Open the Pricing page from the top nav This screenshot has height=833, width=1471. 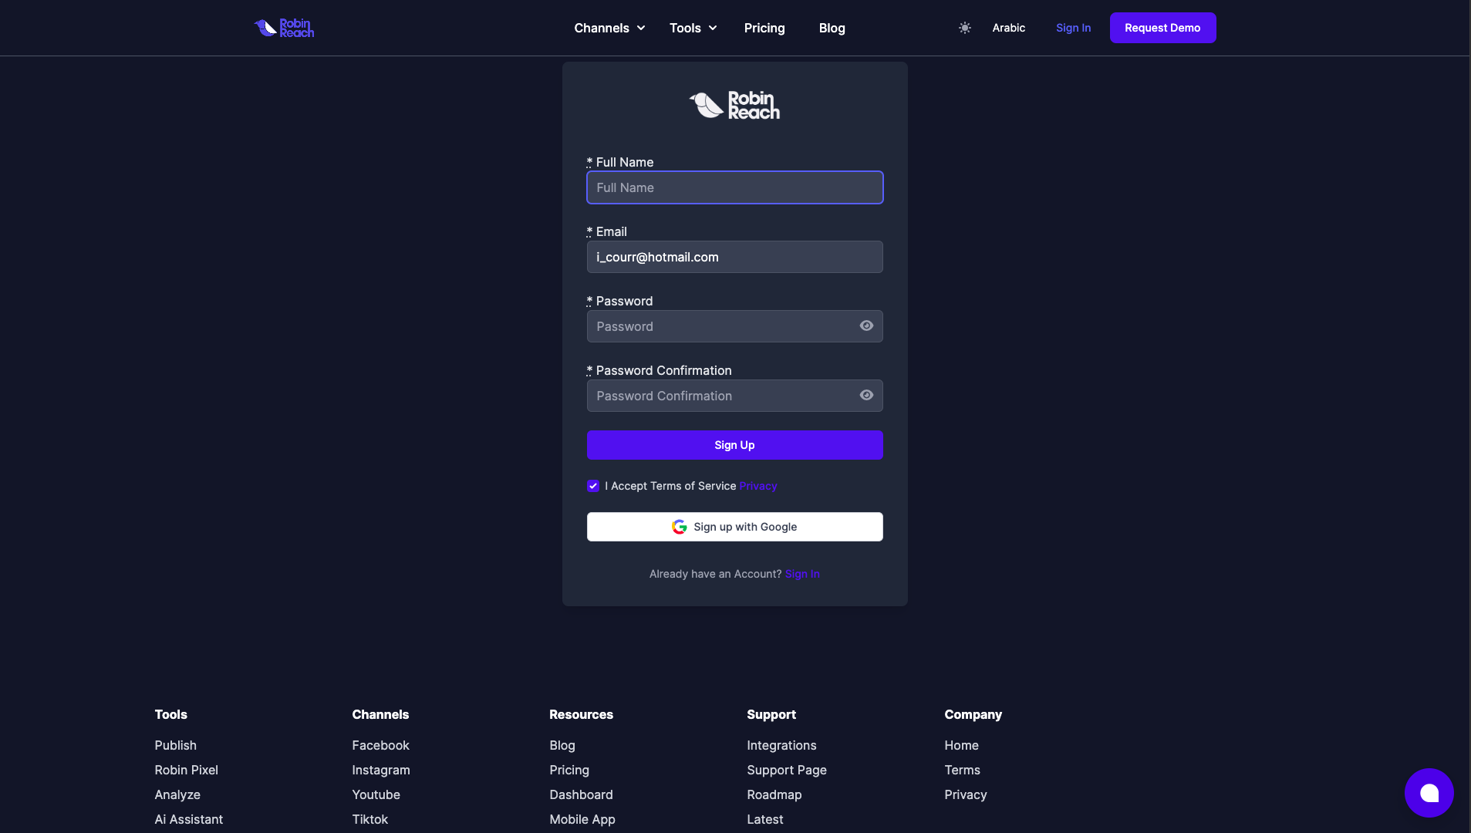(x=764, y=28)
